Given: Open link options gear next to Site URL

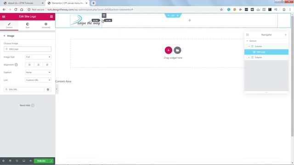Looking at the screenshot, I should coord(48,89).
